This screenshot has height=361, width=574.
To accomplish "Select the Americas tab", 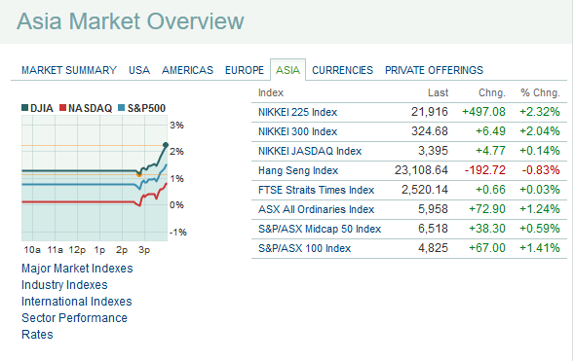I will tap(187, 70).
